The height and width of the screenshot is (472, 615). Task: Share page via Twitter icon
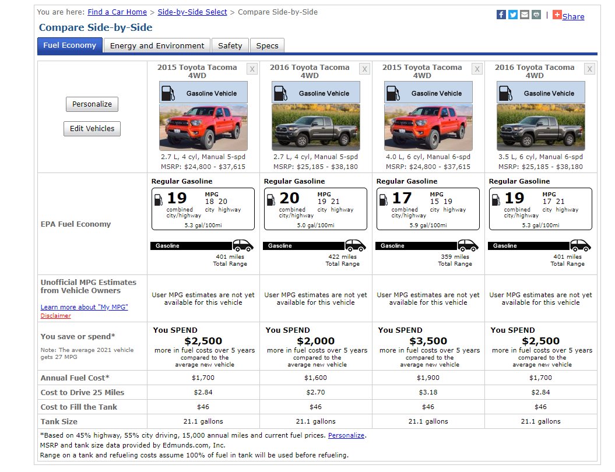512,15
